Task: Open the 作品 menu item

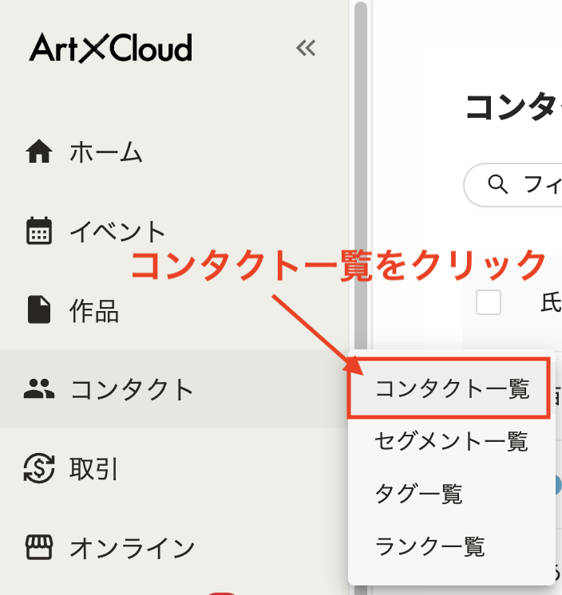Action: (175, 309)
